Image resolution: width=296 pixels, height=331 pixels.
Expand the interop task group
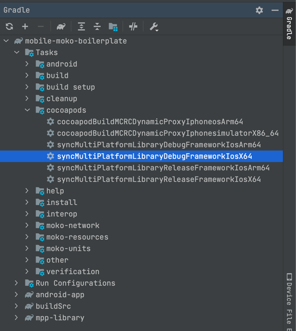[x=27, y=214]
